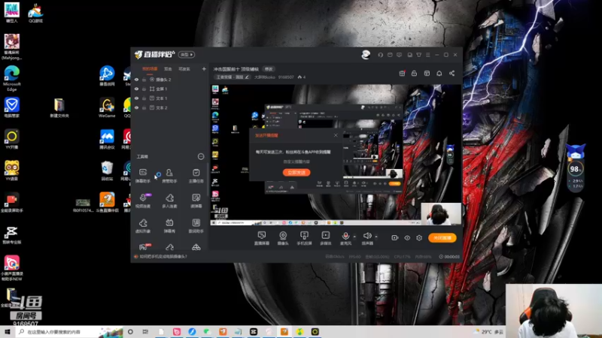The height and width of the screenshot is (338, 602).
Task: Click the share icon at top right
Action: click(x=452, y=73)
